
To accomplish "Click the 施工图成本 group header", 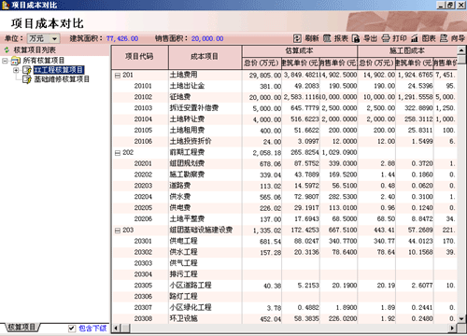I will tap(407, 51).
